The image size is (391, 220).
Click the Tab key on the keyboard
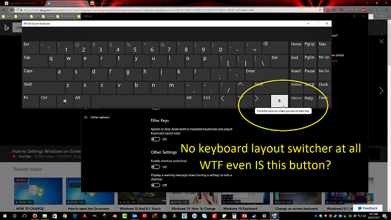pyautogui.click(x=35, y=61)
